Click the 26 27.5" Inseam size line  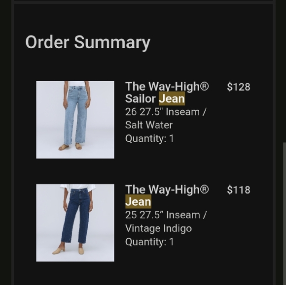coord(166,112)
